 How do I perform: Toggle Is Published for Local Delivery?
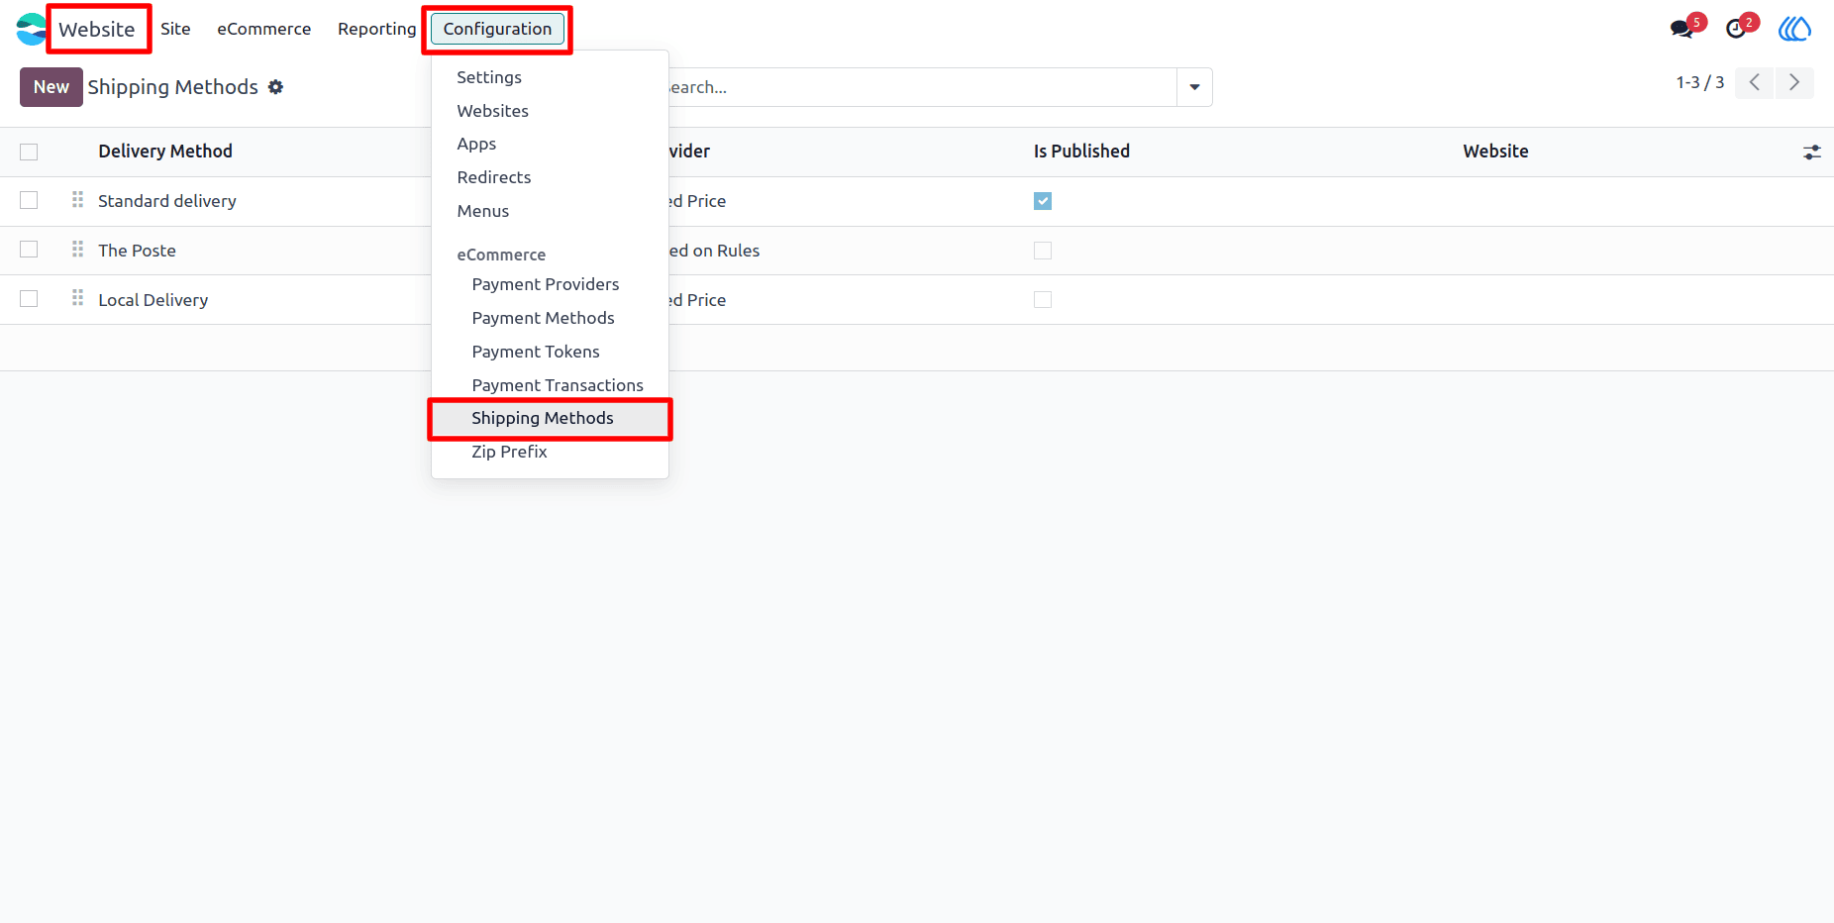(x=1043, y=299)
